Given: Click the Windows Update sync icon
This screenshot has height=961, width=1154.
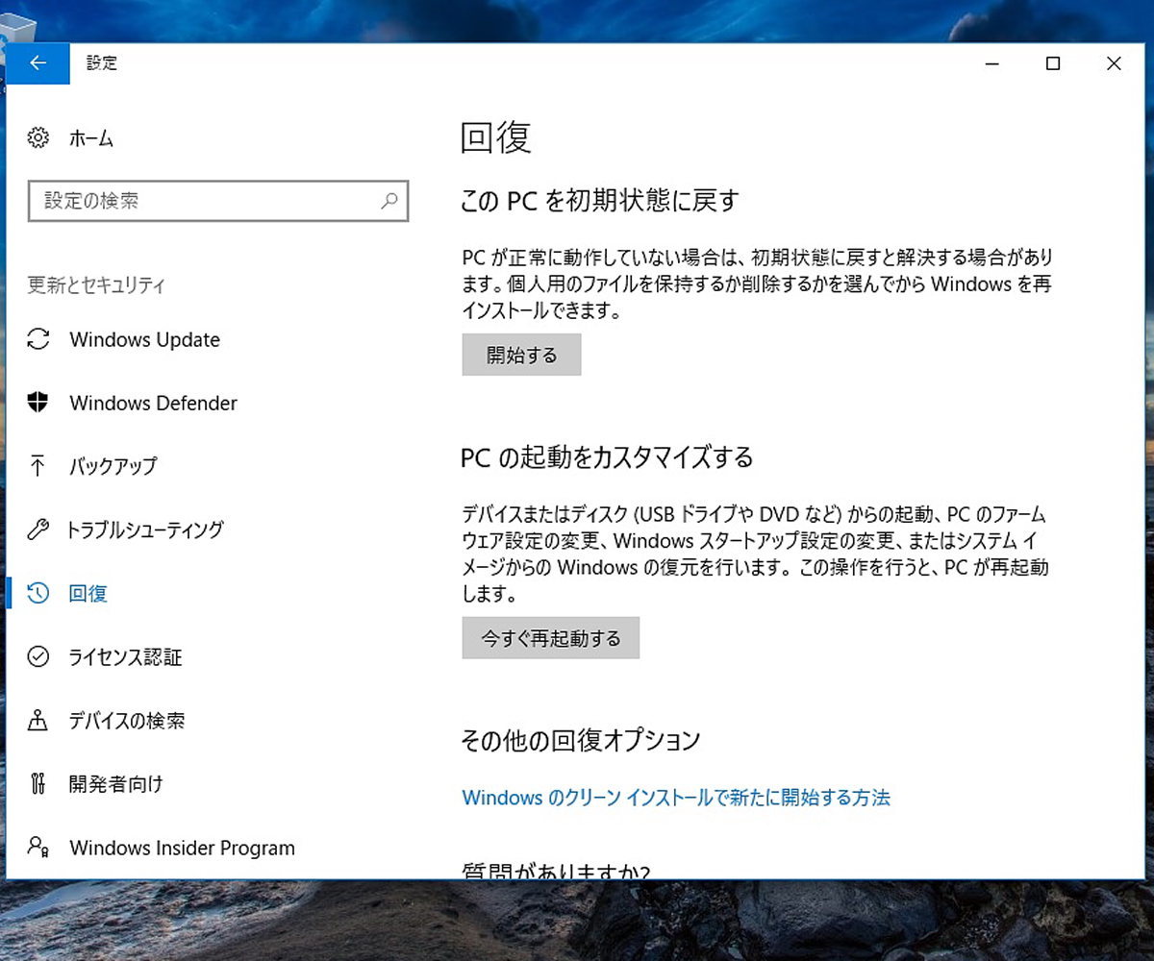Looking at the screenshot, I should [x=38, y=339].
